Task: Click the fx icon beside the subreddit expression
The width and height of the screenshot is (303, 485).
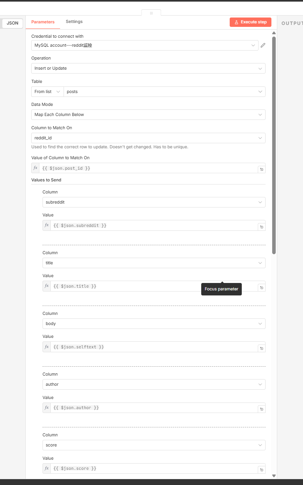Action: pyautogui.click(x=47, y=225)
